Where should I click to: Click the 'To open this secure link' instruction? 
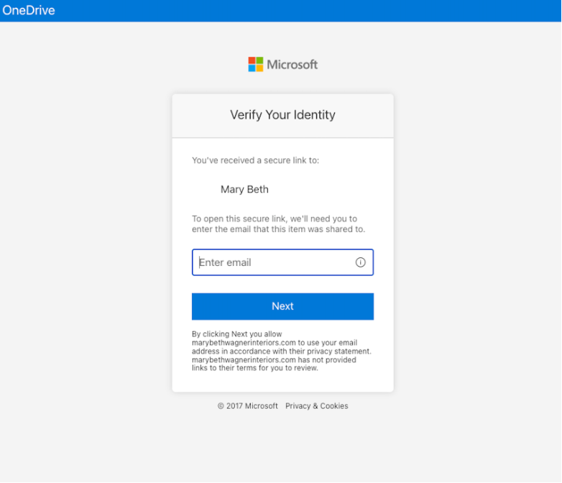(x=279, y=224)
